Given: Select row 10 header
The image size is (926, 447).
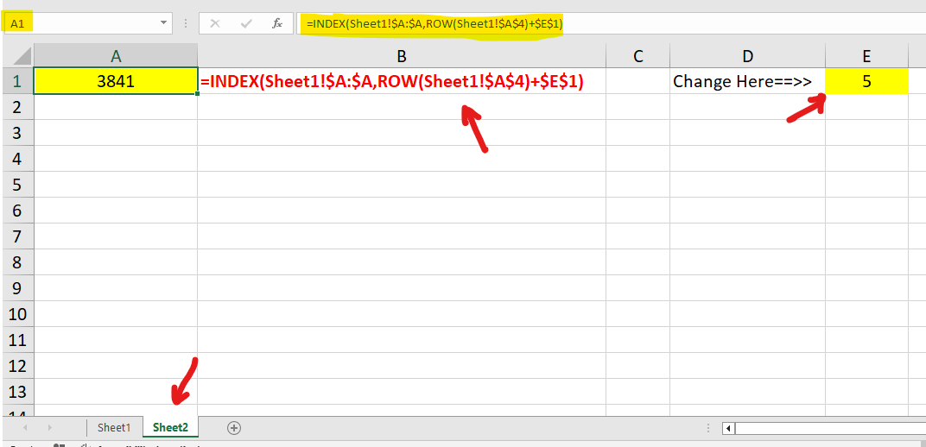Looking at the screenshot, I should click(19, 314).
